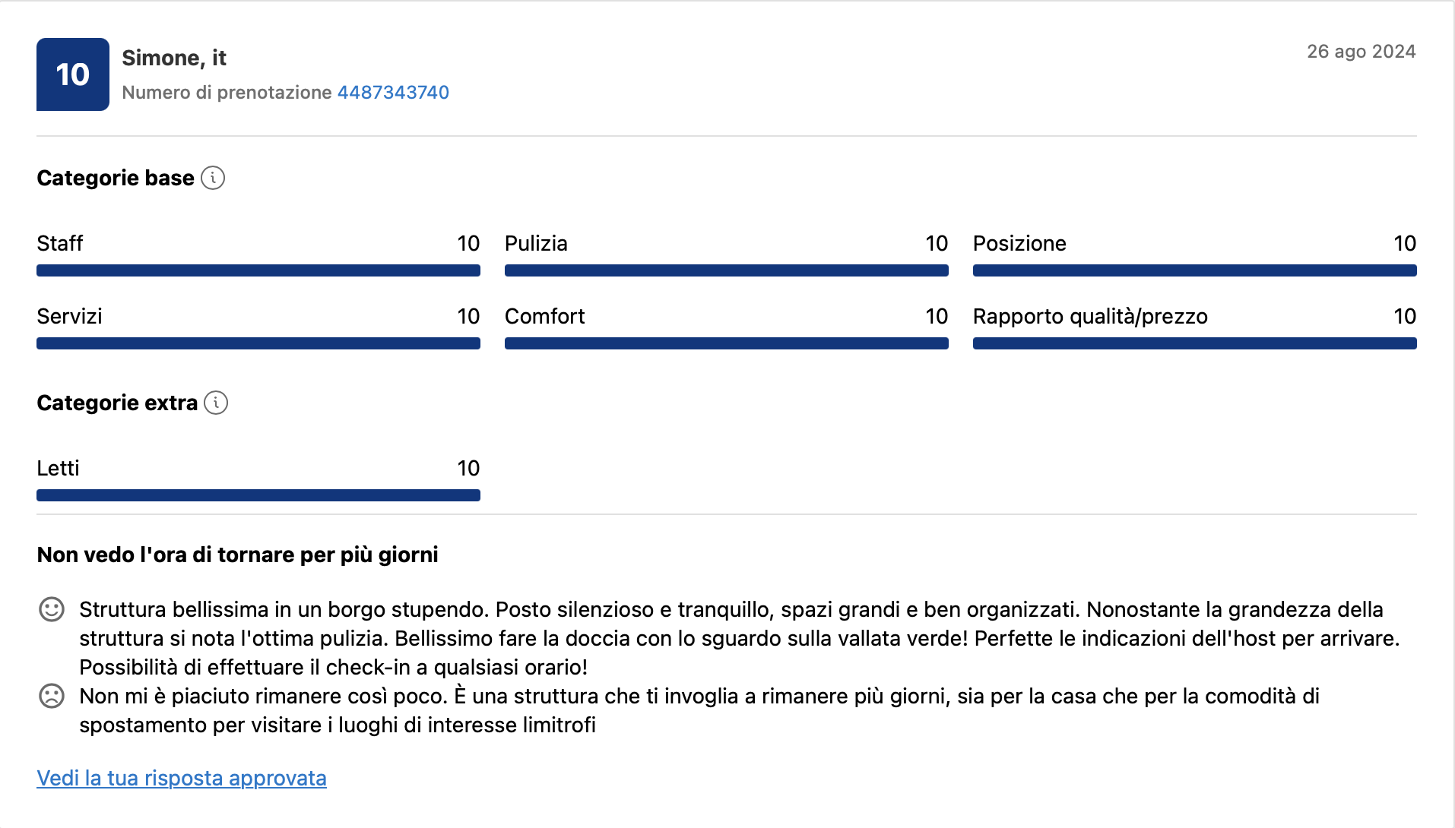Select the Categorie extra heading
Screen dimensions: 1455x828
(x=116, y=403)
